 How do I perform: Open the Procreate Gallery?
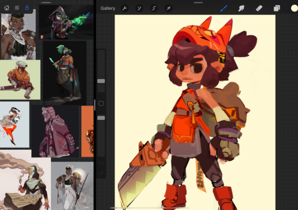tap(108, 8)
